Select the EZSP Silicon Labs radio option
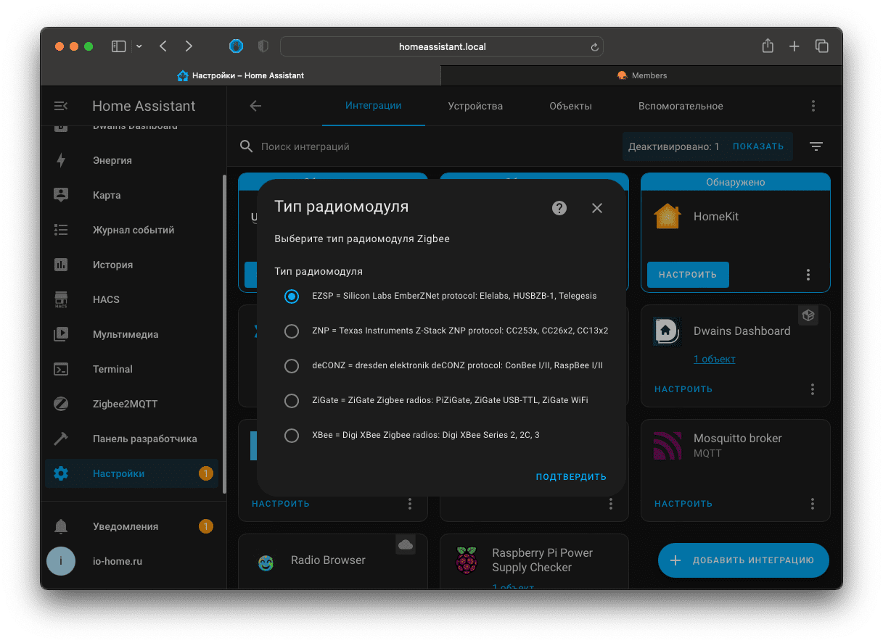This screenshot has width=883, height=643. tap(292, 296)
